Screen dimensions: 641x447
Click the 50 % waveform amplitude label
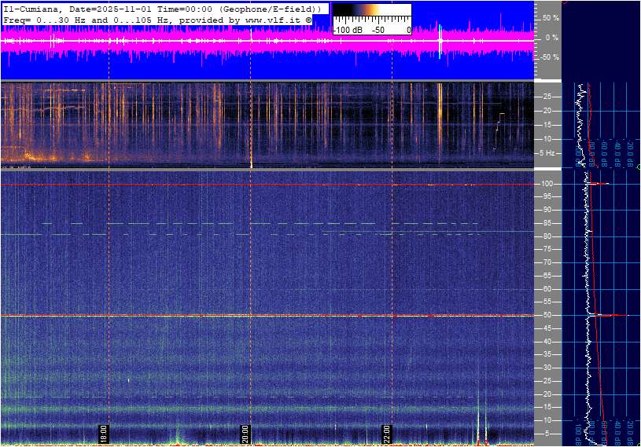click(x=551, y=17)
